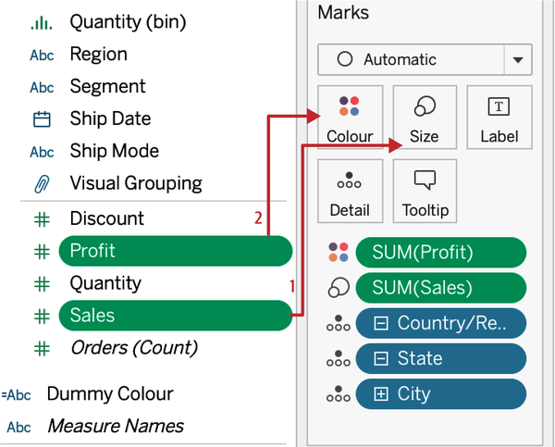Screen dimensions: 555x447
Task: Click the calendar icon beside Ship Date
Action: pos(42,119)
